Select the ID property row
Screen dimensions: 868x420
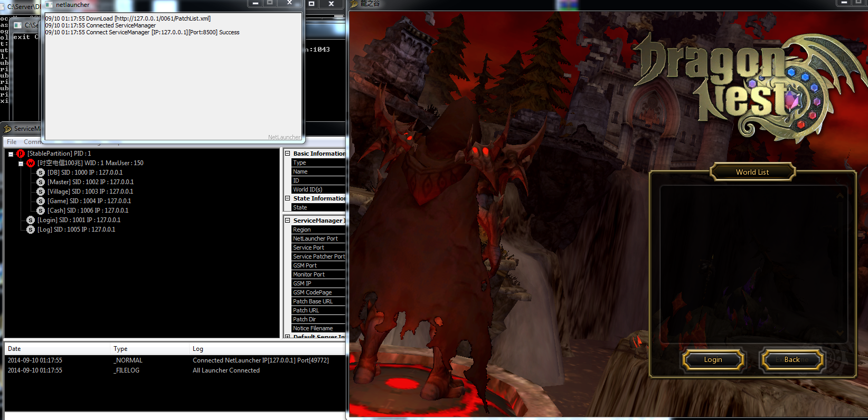[318, 180]
